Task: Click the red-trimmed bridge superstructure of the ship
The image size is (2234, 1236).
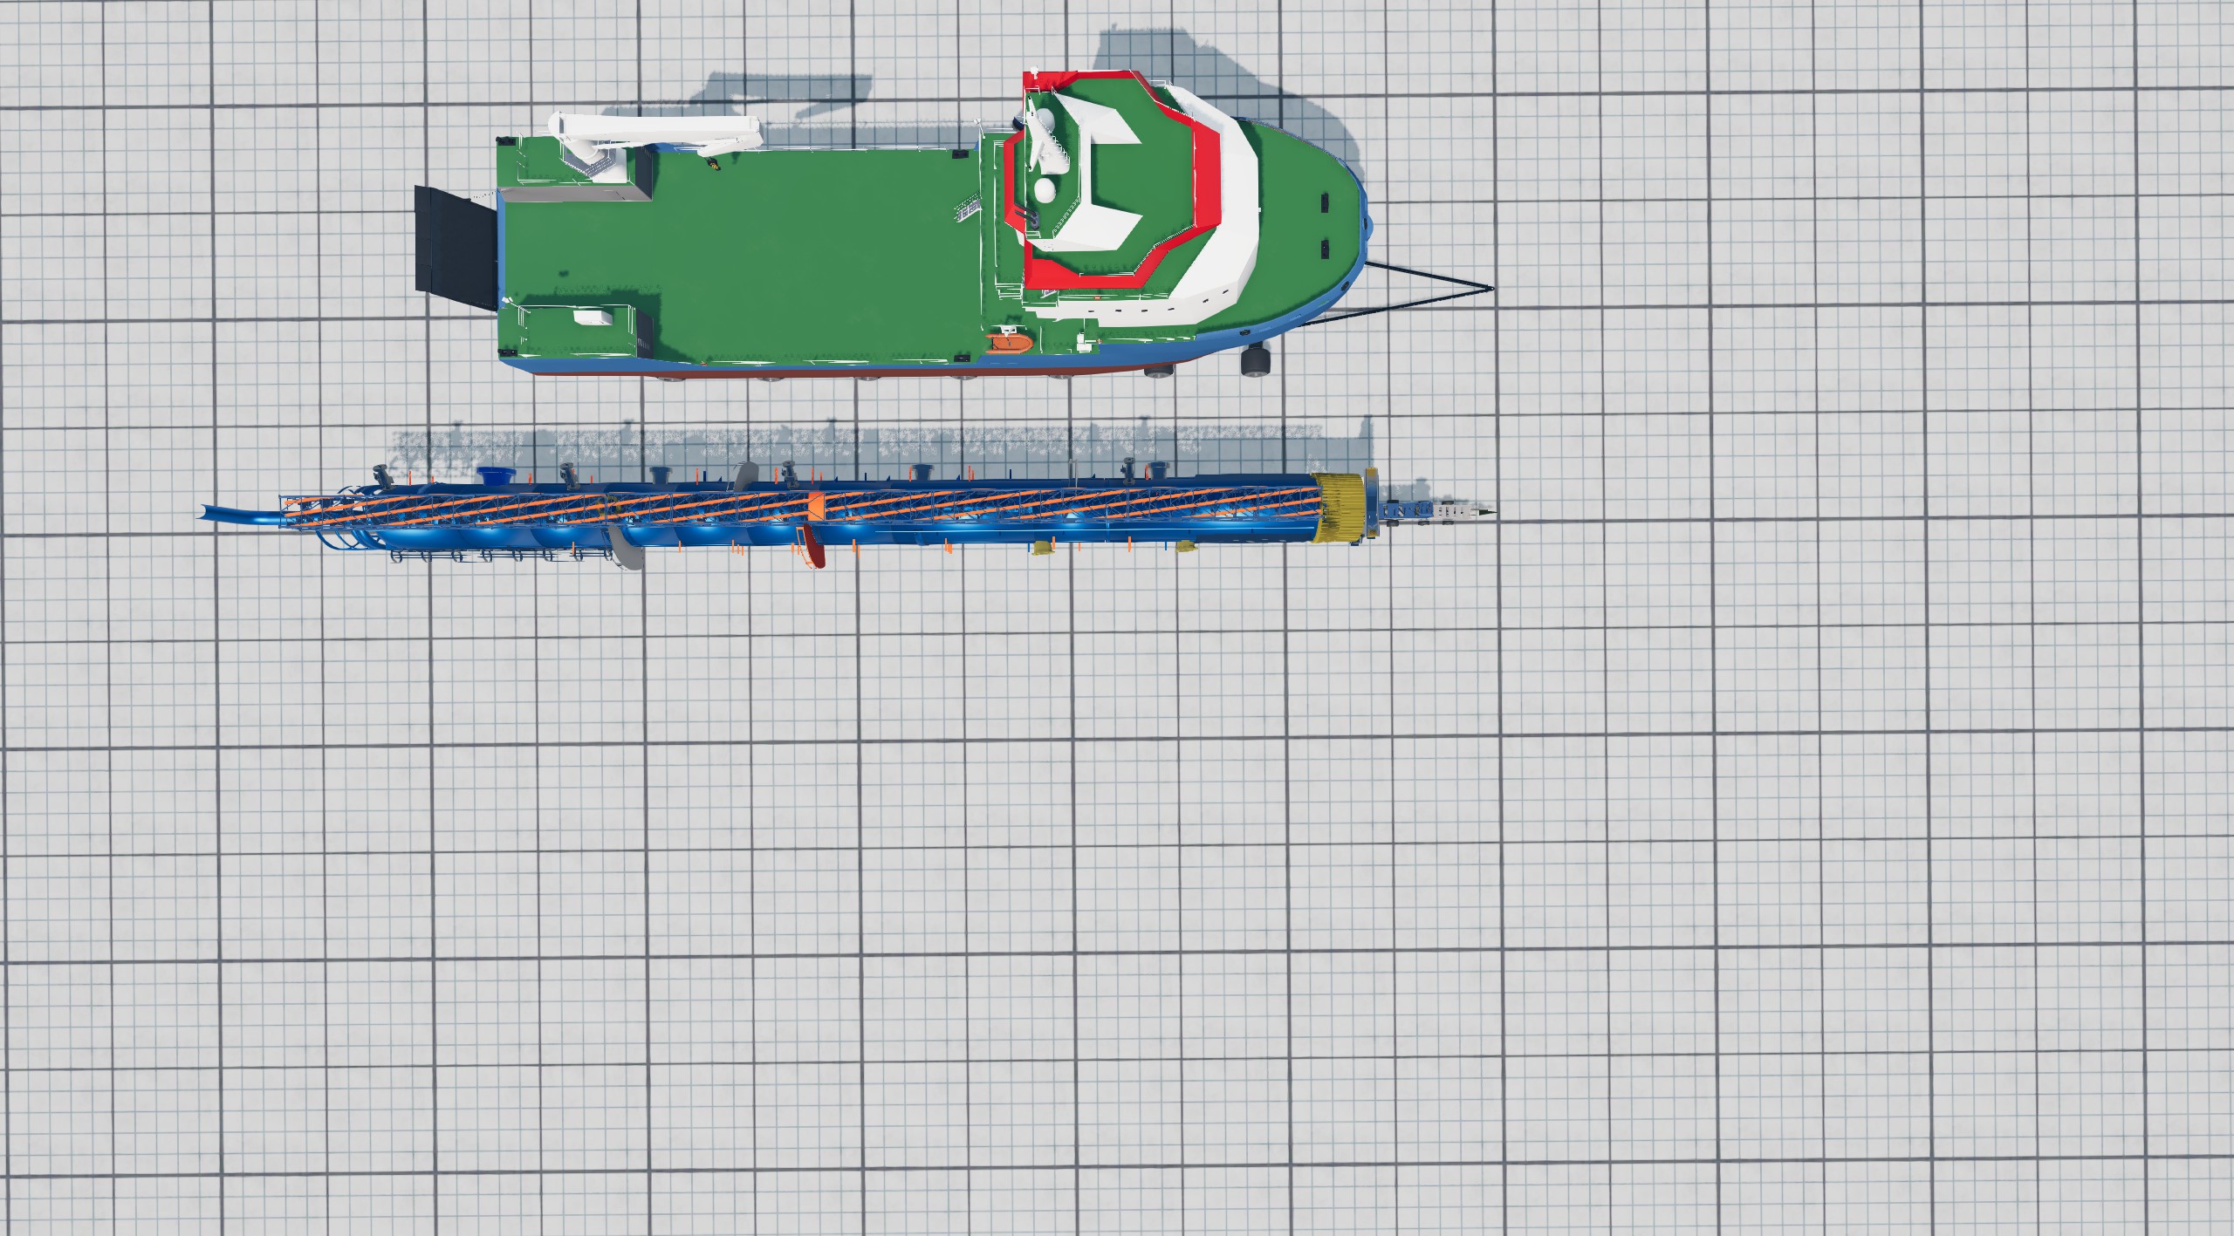Action: [1113, 179]
